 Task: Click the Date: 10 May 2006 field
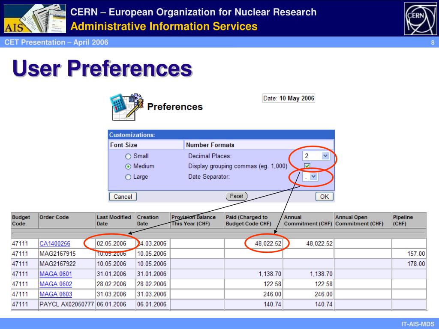(289, 98)
